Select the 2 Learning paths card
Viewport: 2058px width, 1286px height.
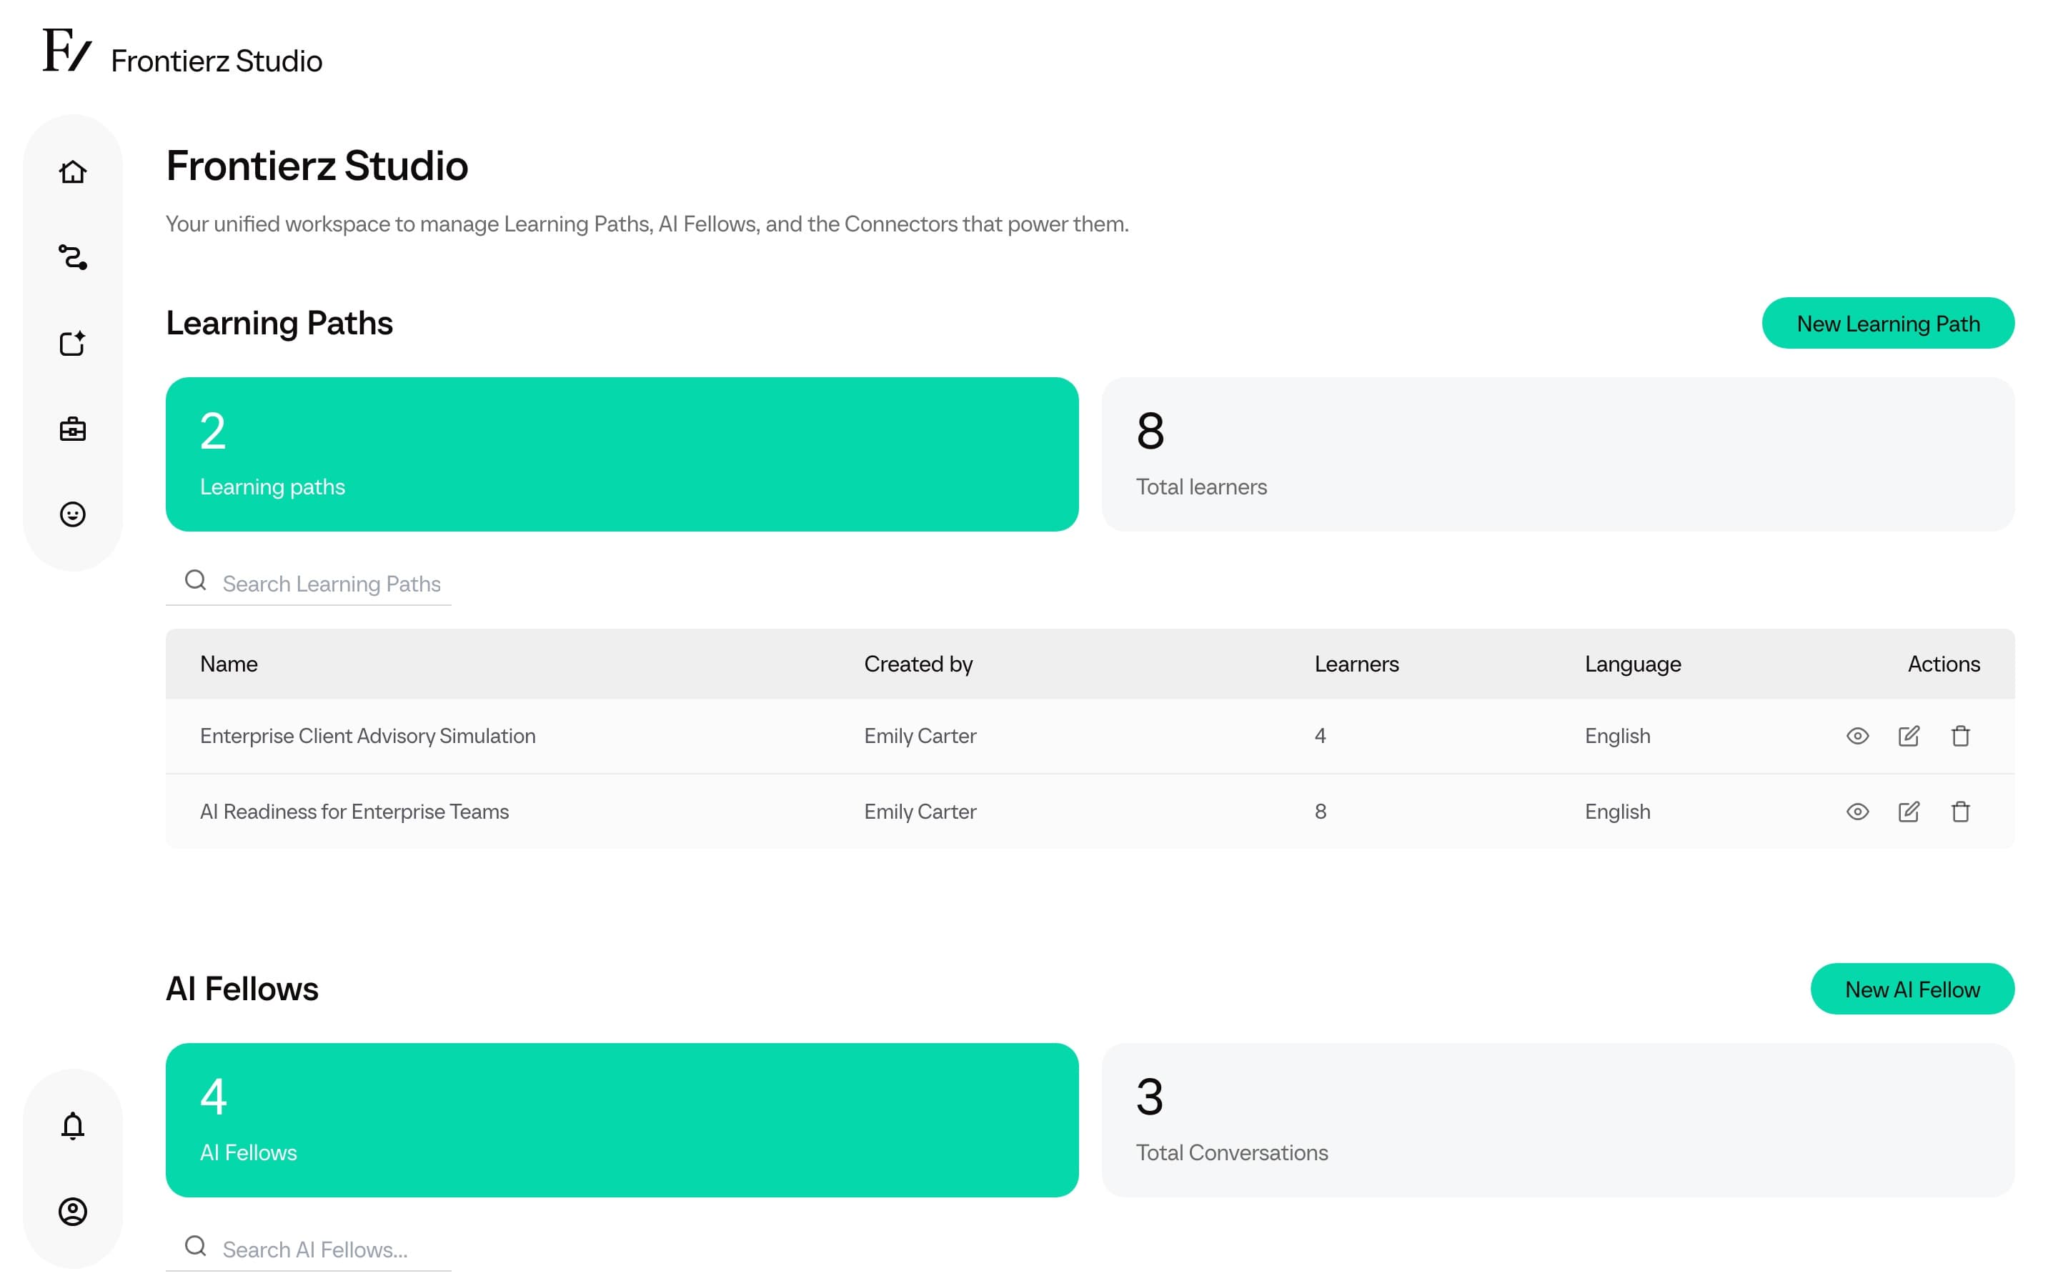coord(622,454)
